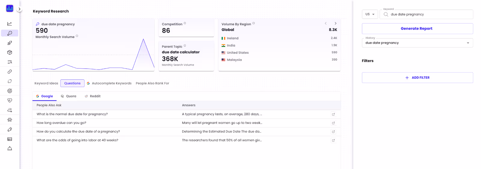This screenshot has height=169, width=481.
Task: Click the 368K parent topic volume
Action: (170, 59)
